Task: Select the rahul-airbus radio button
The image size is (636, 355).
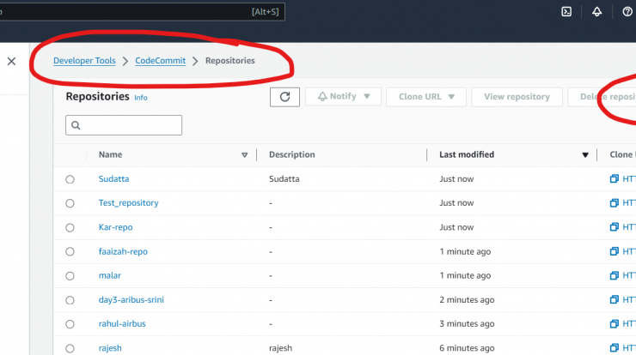Action: pos(70,324)
